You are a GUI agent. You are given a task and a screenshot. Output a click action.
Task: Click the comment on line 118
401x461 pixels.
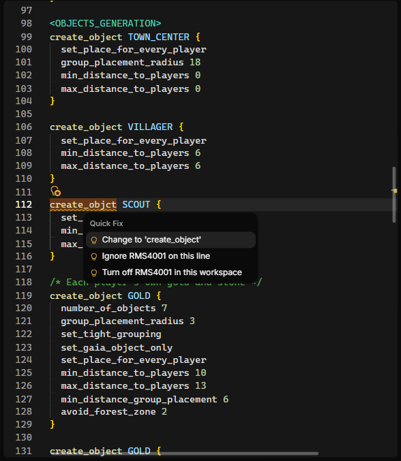click(155, 283)
